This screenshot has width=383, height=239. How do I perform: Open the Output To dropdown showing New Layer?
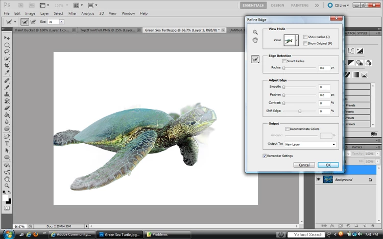[310, 144]
